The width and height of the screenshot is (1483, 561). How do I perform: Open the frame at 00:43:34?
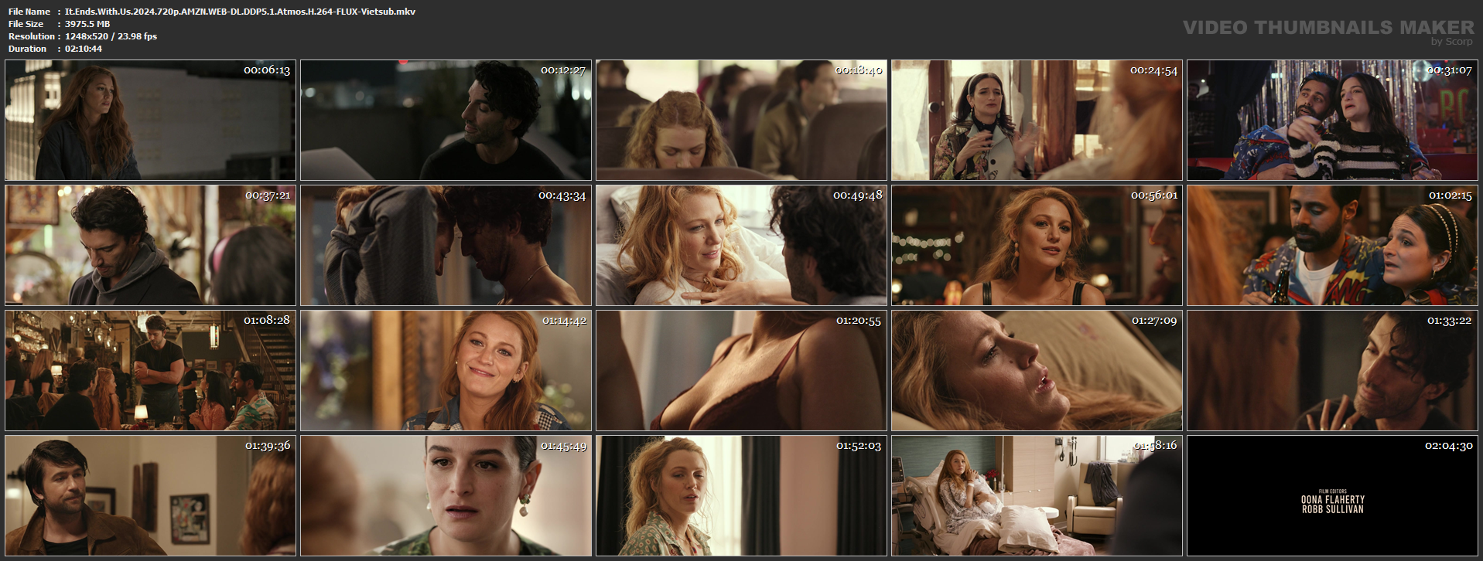coord(446,245)
